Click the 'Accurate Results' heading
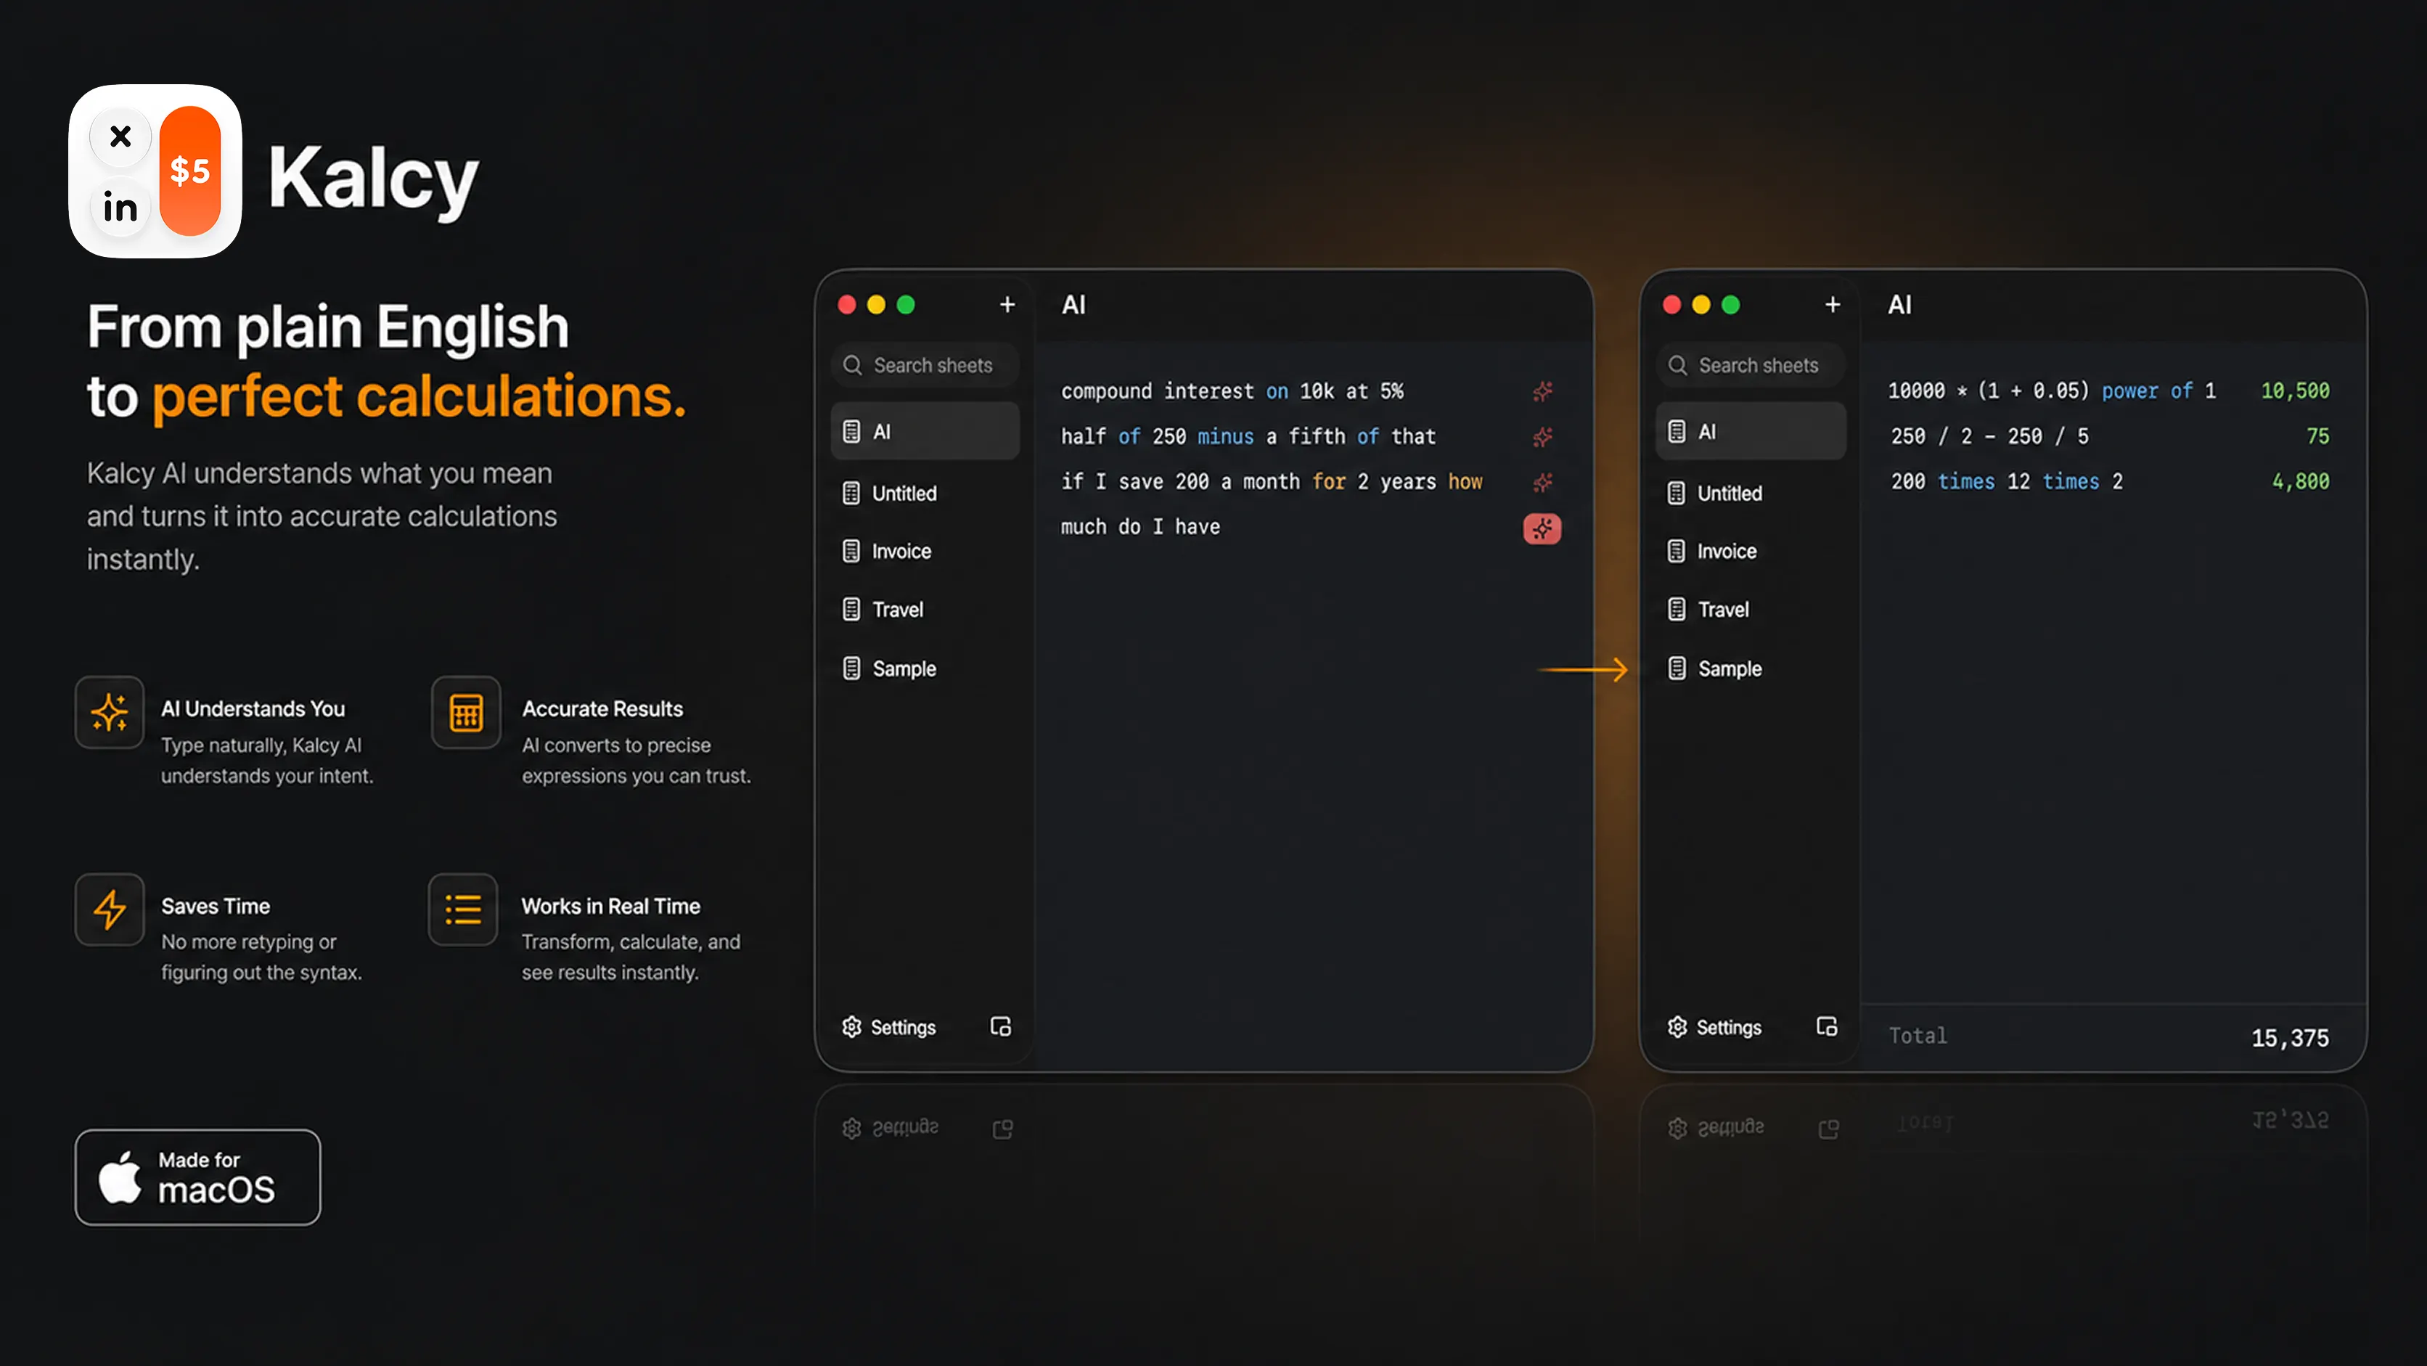The height and width of the screenshot is (1366, 2427). 602,708
